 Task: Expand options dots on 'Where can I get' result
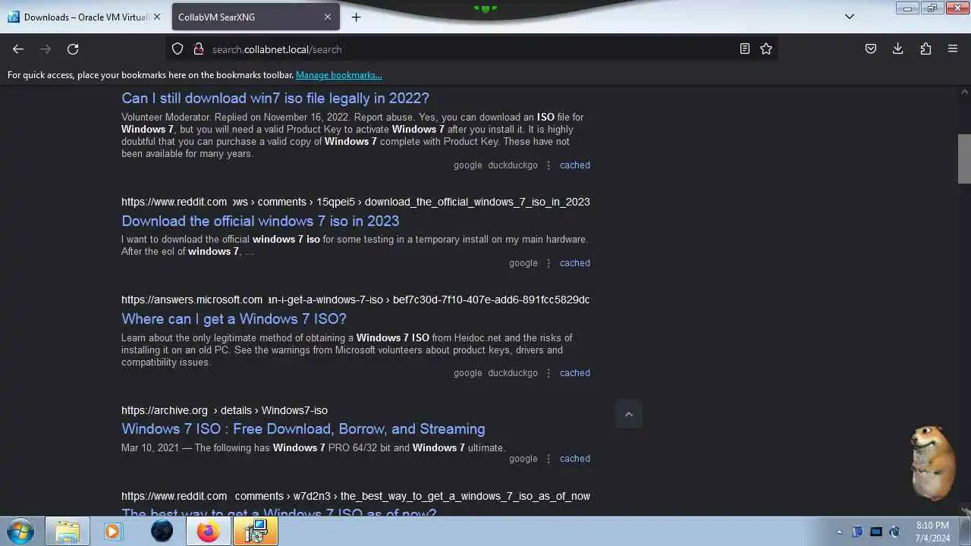tap(548, 373)
